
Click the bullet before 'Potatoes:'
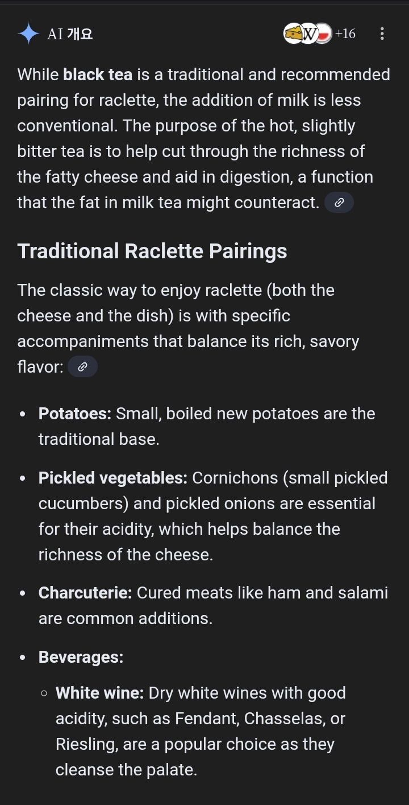point(23,414)
